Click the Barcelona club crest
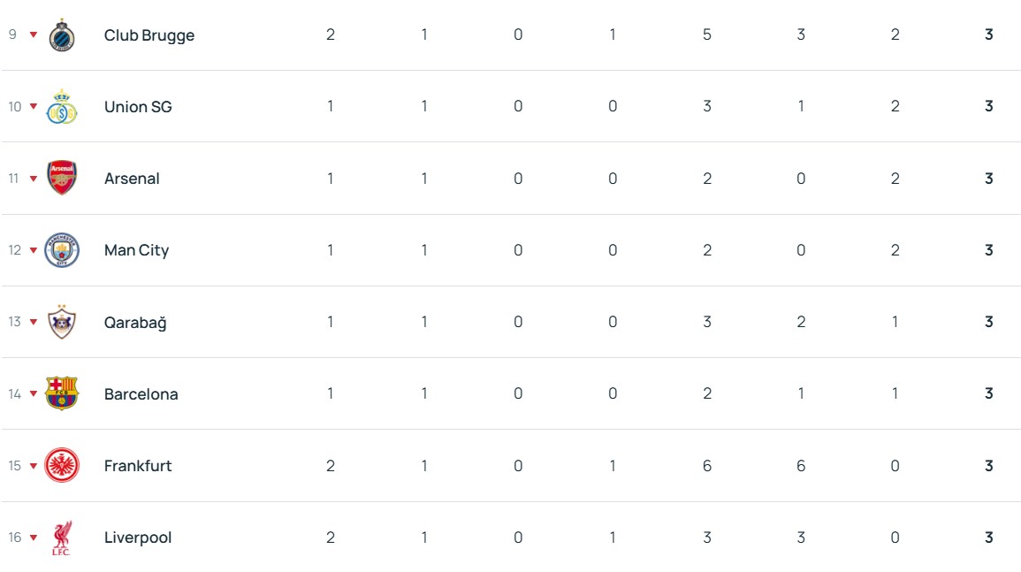This screenshot has width=1021, height=572. click(62, 393)
